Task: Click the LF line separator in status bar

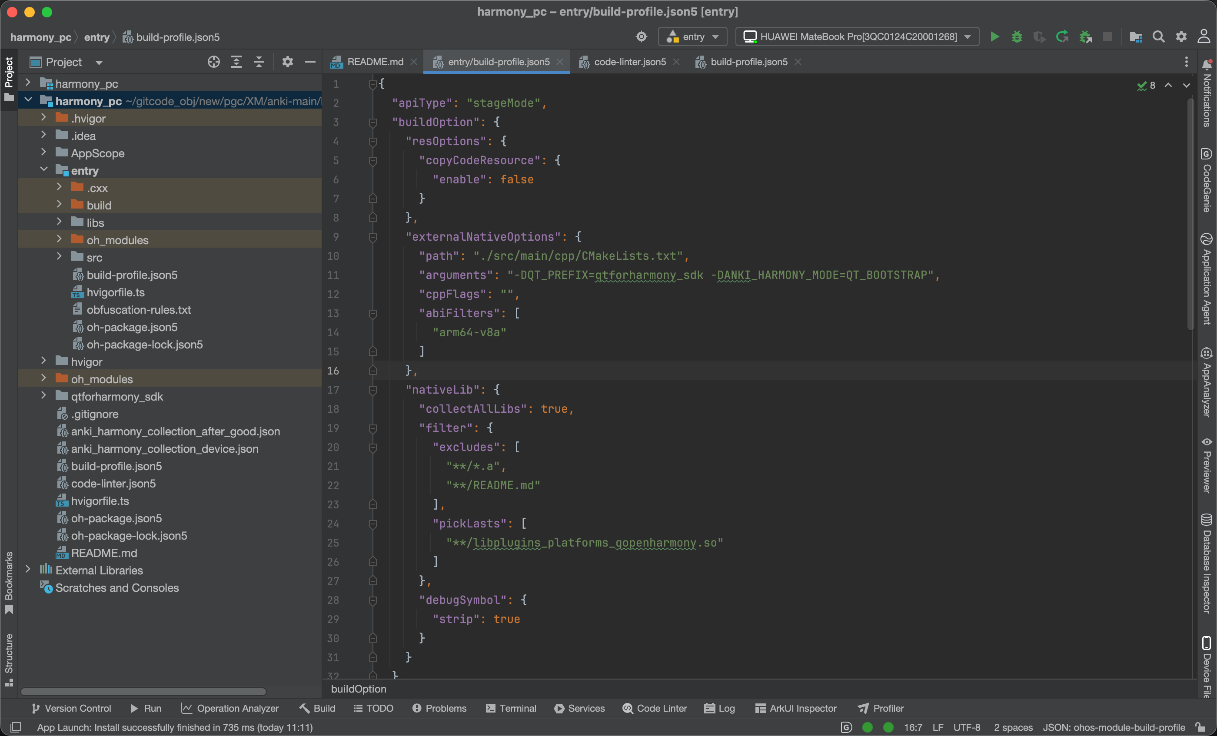Action: click(x=938, y=727)
